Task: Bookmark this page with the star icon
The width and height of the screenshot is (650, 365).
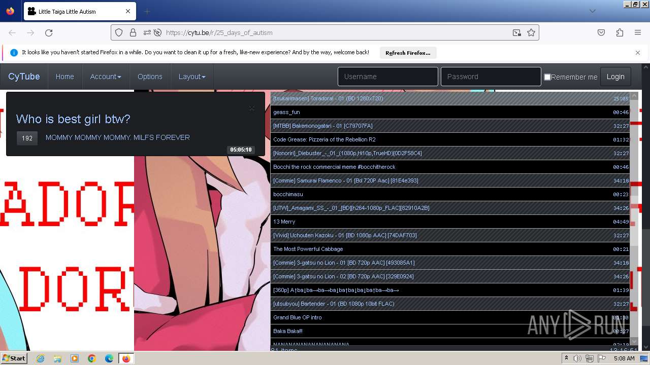Action: point(531,32)
